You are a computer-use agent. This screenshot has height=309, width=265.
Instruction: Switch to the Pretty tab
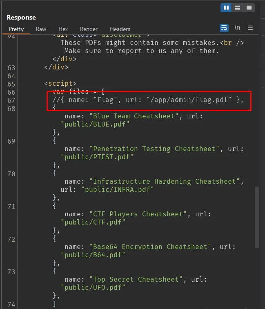pyautogui.click(x=16, y=29)
